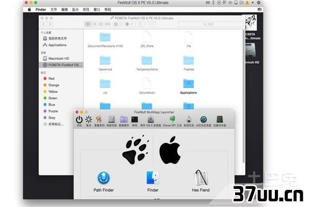Switch Finder to column view
Screen dimensions: 310x207
coord(101,24)
